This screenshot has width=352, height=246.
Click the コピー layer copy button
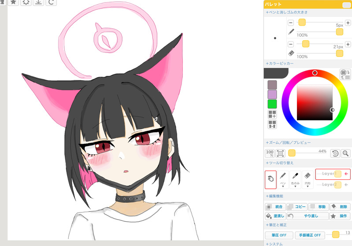coord(297,207)
